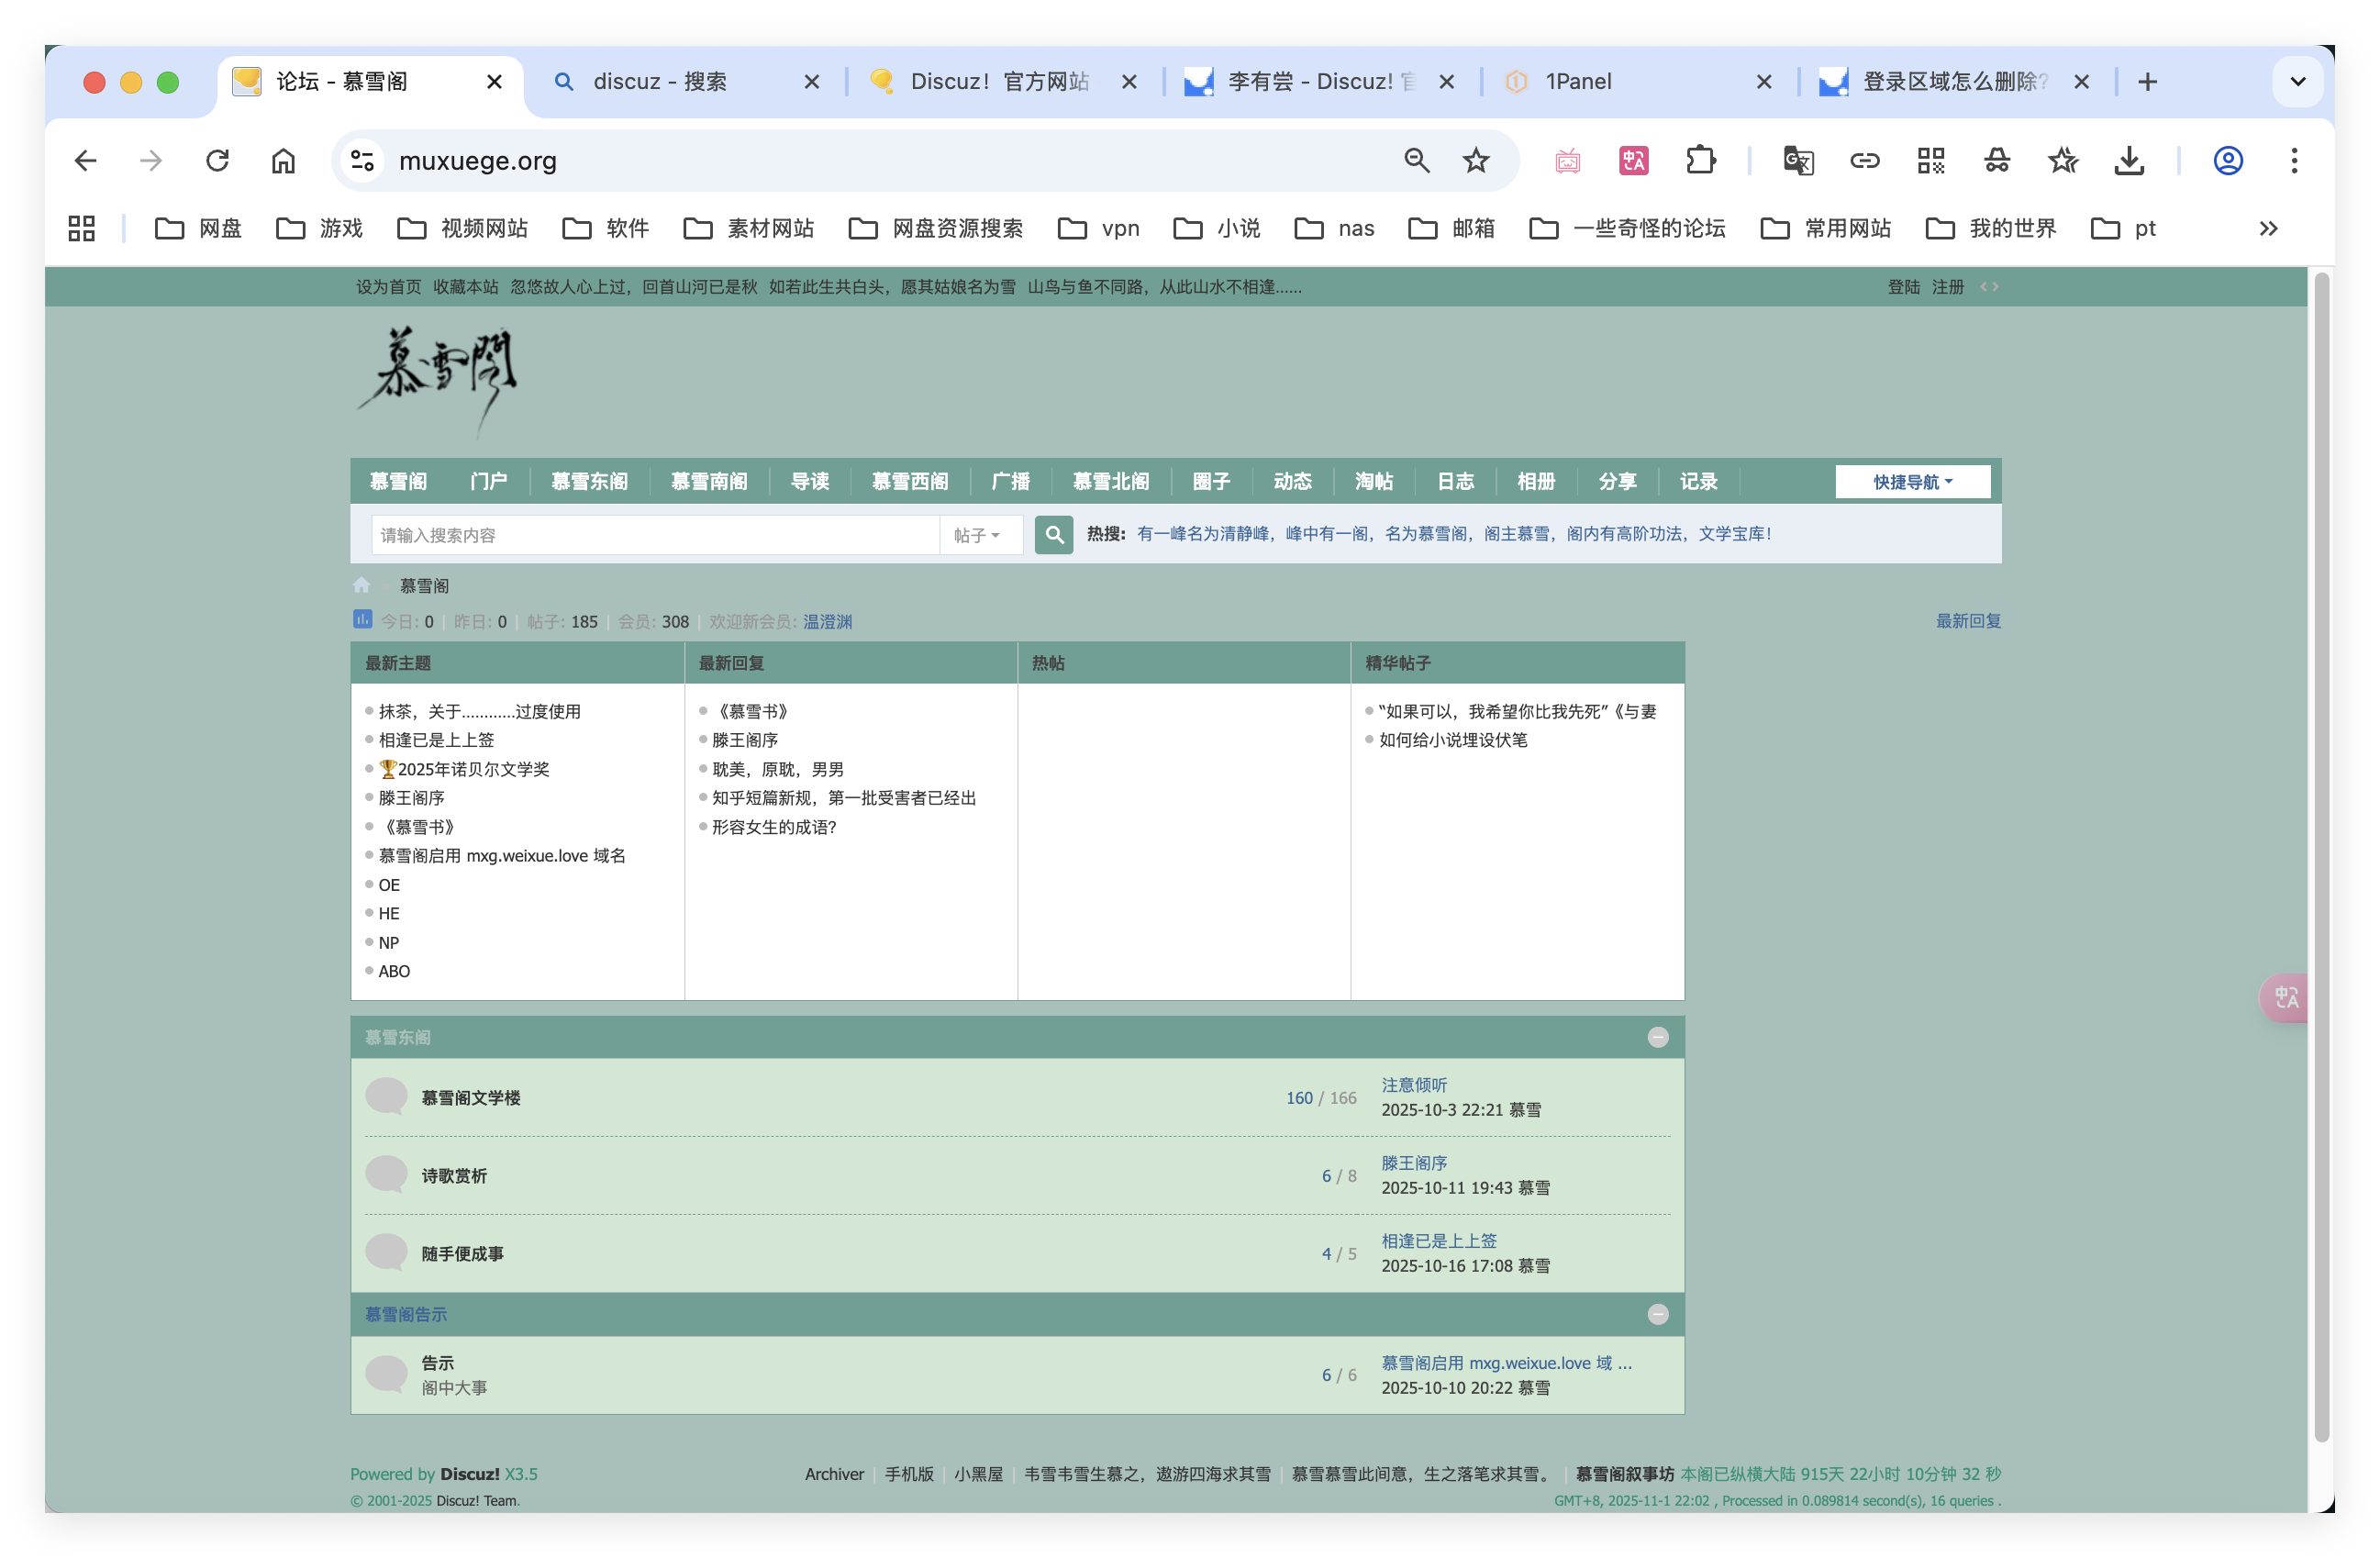Collapse the 慕雪东阁 forum section

click(1657, 1037)
